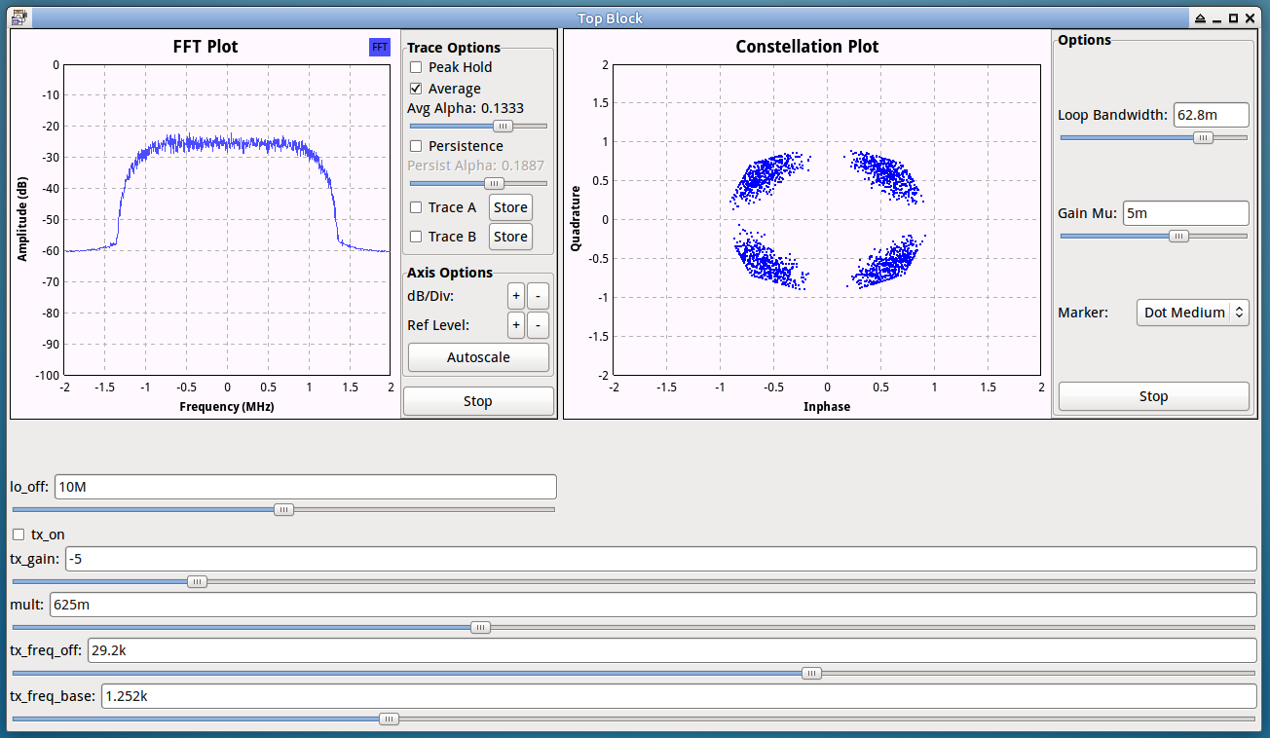
Task: Close the Top Block window
Action: pyautogui.click(x=1250, y=18)
